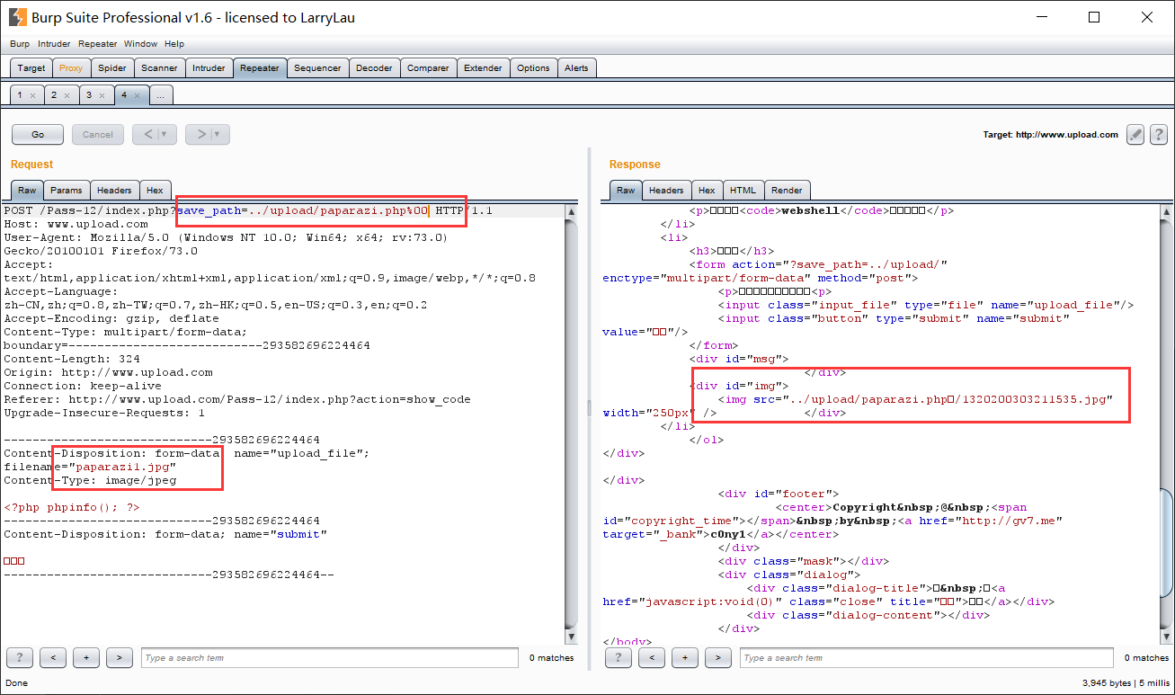
Task: Show the Response HTML view
Action: tap(743, 190)
